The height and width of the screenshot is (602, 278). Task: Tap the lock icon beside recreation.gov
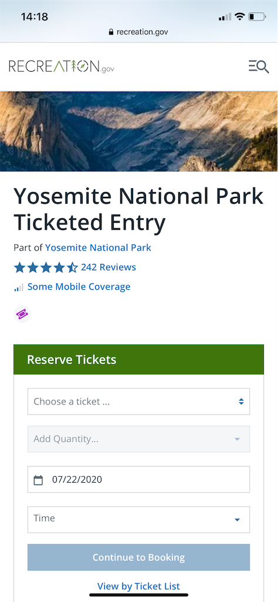coord(111,32)
